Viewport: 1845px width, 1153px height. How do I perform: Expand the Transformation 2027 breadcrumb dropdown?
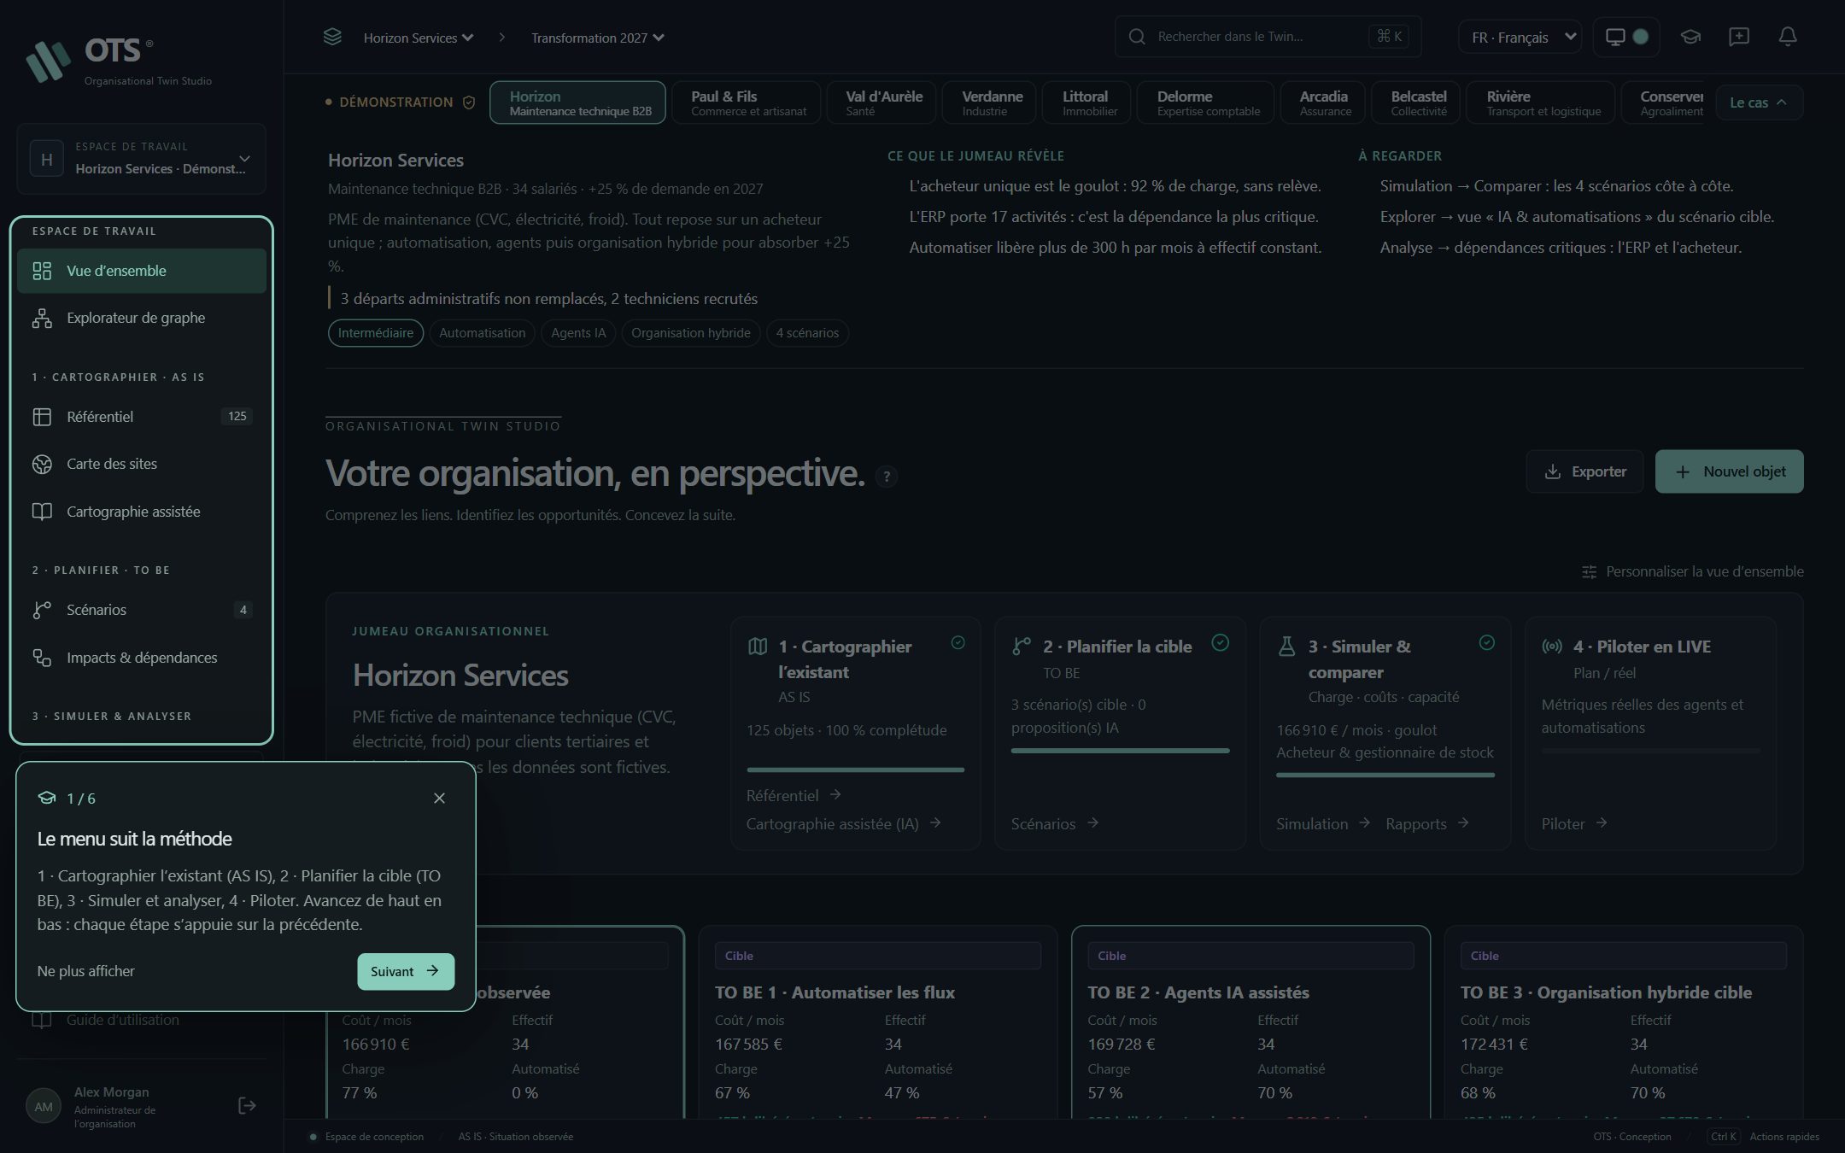pos(598,38)
